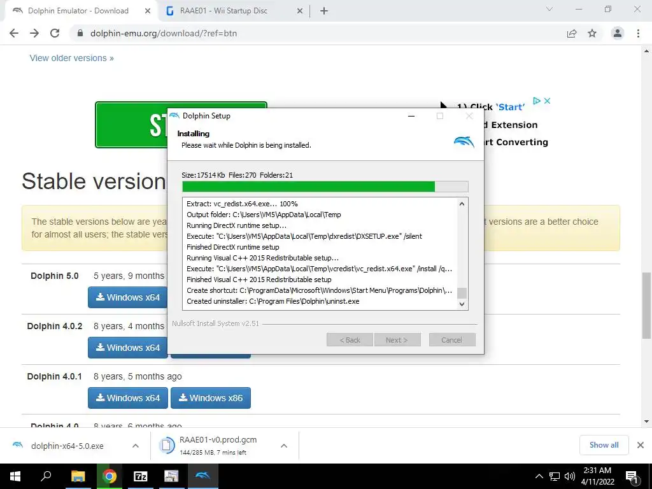
Task: Select the 'Created uninstaller' log line
Action: [273, 301]
